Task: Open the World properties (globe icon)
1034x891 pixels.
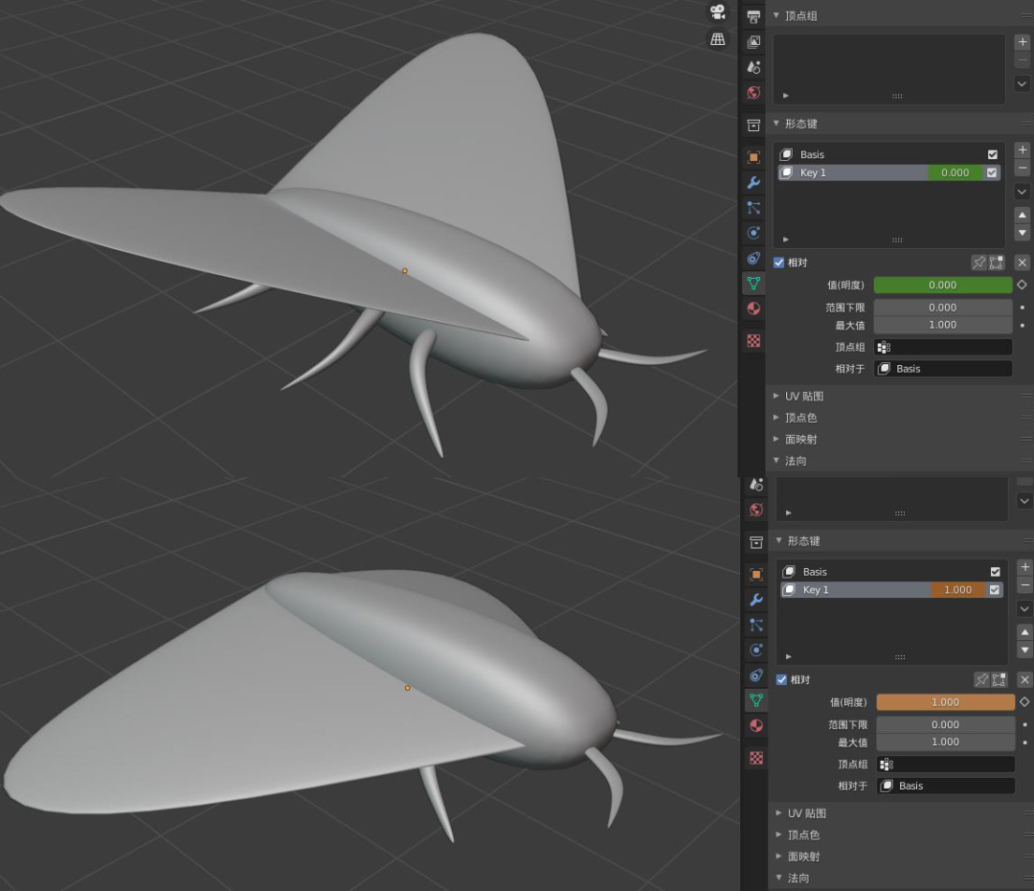Action: [x=753, y=91]
